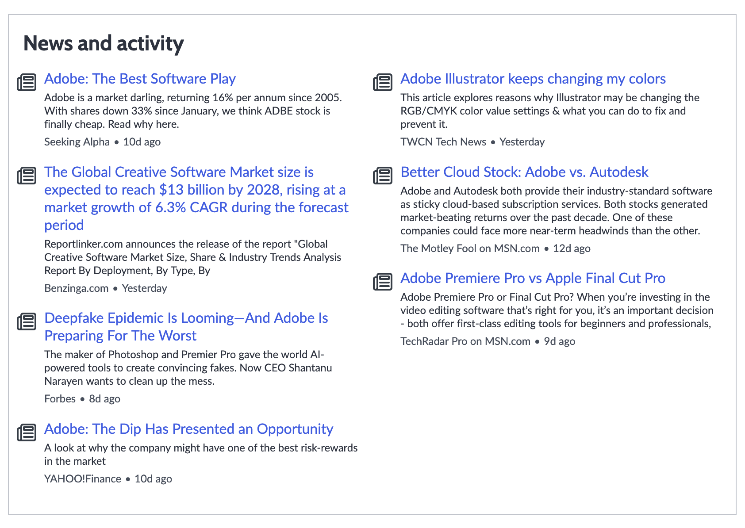Click the '12d ago' timestamp on Autodesk article
Screen dimensions: 745x528
(572, 249)
